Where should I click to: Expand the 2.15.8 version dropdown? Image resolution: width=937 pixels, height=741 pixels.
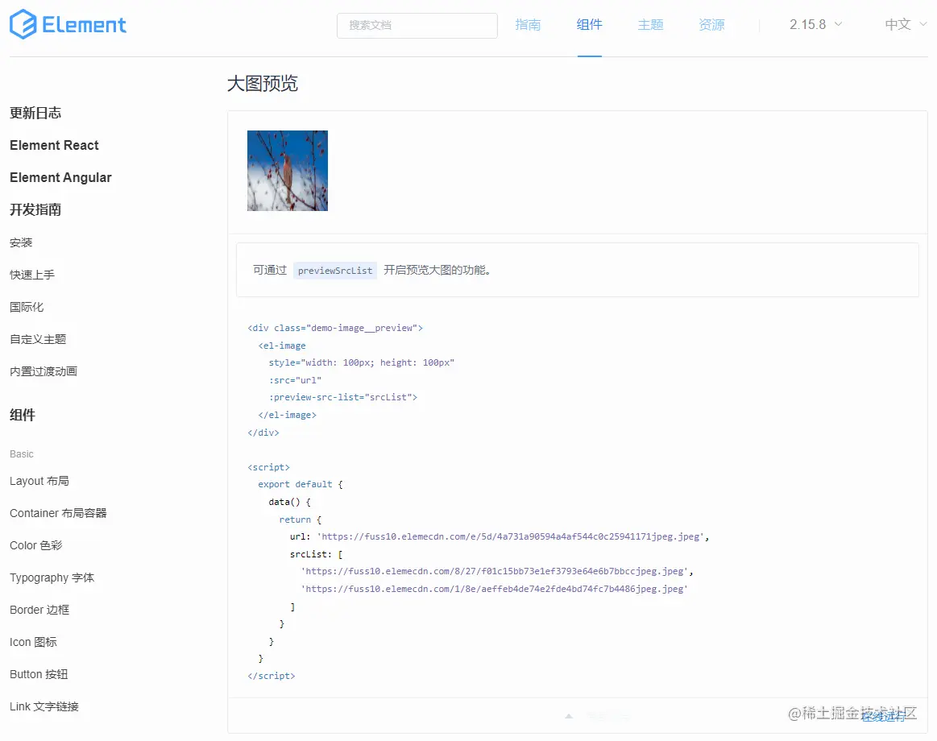click(x=815, y=24)
